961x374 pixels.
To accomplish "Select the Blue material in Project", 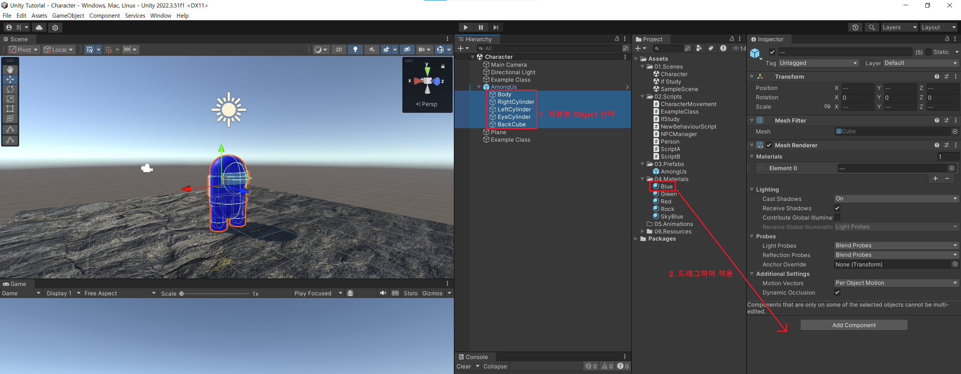I will point(663,186).
